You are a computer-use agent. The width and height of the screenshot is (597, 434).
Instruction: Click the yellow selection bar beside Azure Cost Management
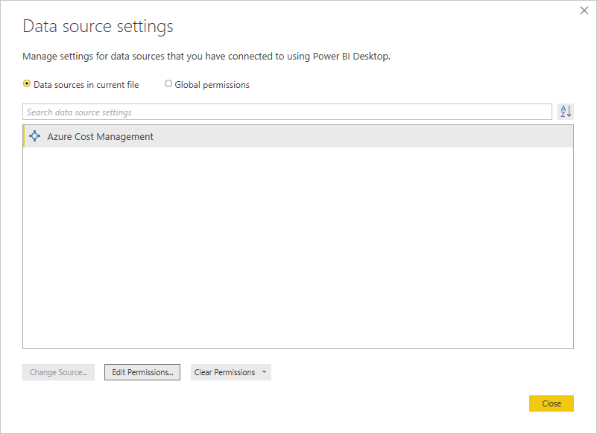pyautogui.click(x=25, y=136)
